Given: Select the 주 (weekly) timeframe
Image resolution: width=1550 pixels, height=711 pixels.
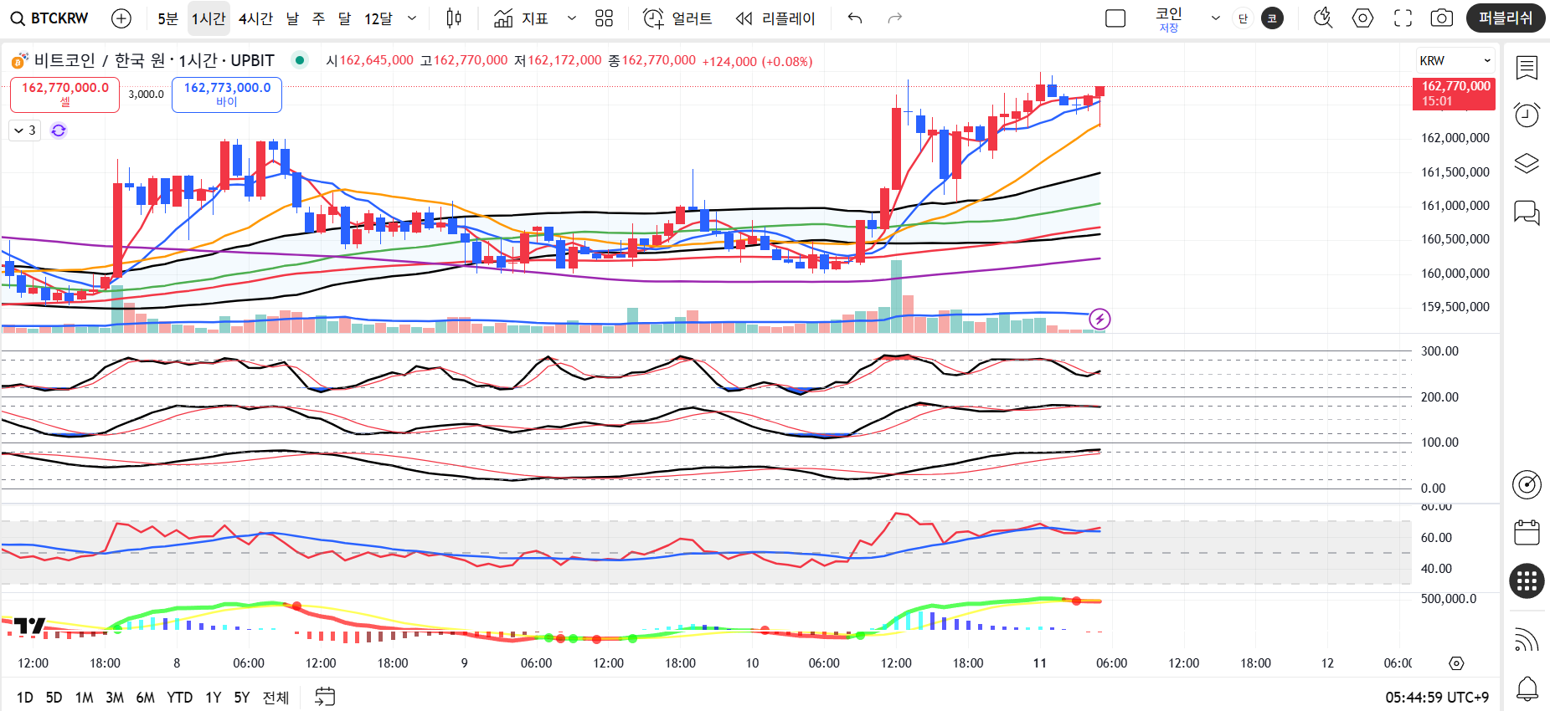Looking at the screenshot, I should [x=318, y=18].
